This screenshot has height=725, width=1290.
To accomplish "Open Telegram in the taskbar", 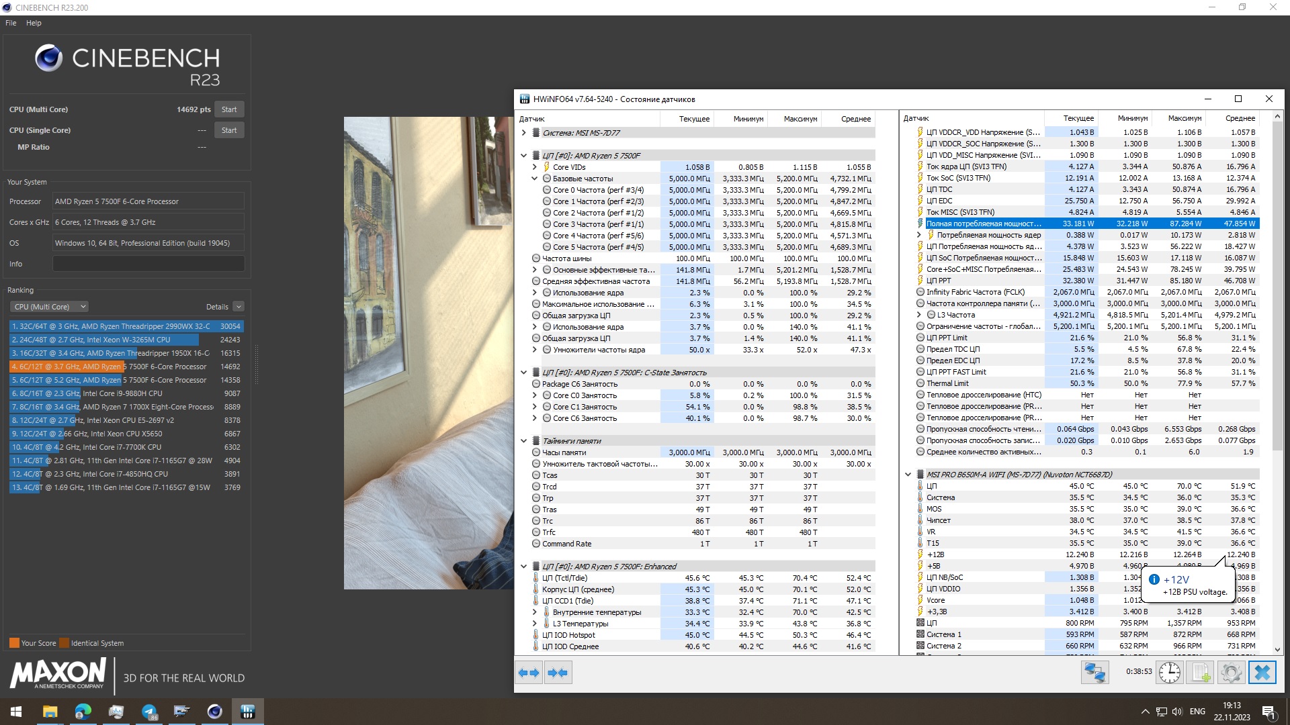I will (149, 712).
